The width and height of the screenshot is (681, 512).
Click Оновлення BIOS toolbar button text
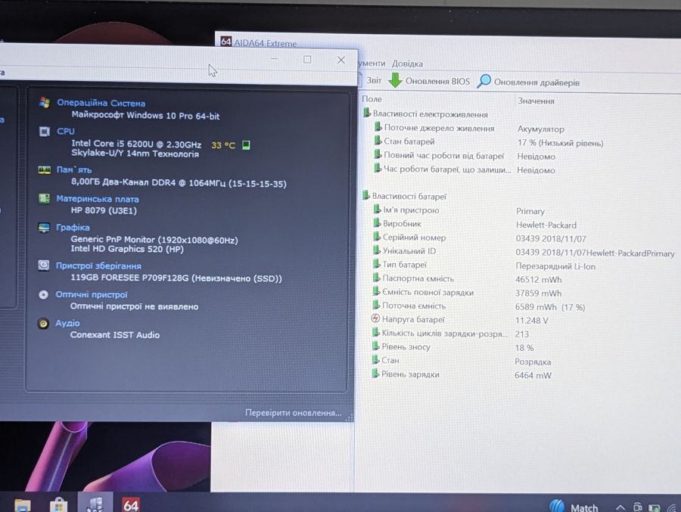pos(437,81)
